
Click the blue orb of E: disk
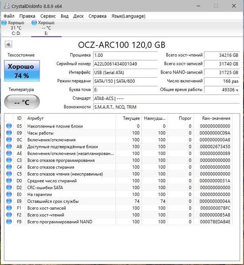34,23
